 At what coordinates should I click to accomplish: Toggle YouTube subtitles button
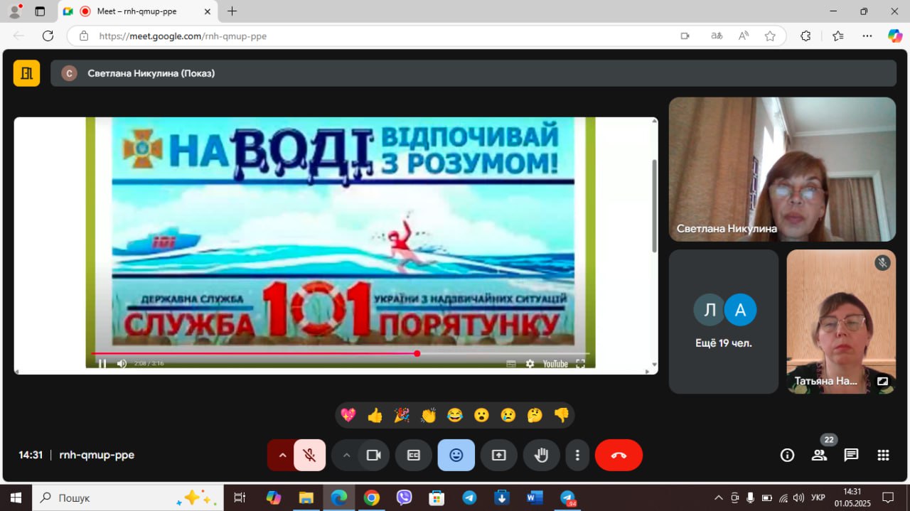click(x=510, y=363)
